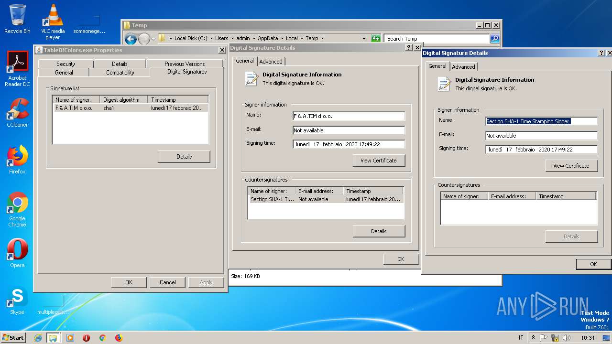Open Internet Explorer from the taskbar
The width and height of the screenshot is (612, 344).
[x=38, y=338]
